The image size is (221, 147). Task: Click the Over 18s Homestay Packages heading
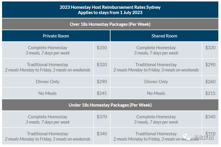[x=110, y=24]
